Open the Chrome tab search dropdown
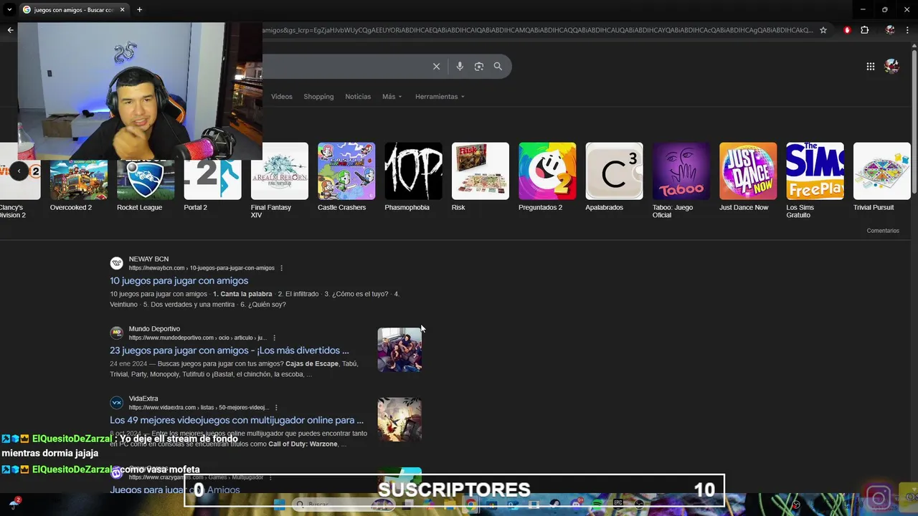 (x=9, y=9)
